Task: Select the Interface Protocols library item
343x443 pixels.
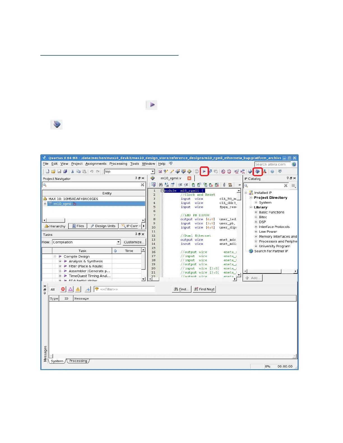Action: click(x=274, y=227)
